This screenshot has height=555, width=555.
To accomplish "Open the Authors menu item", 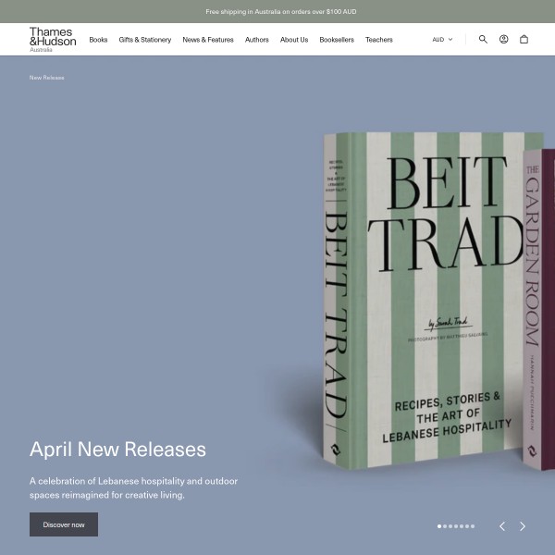I will 256,40.
